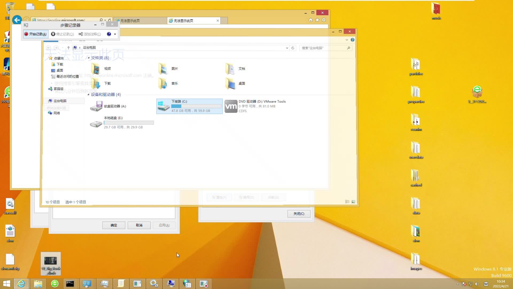This screenshot has width=513, height=289.
Task: Select 网络 in navigation pane
Action: [x=57, y=113]
